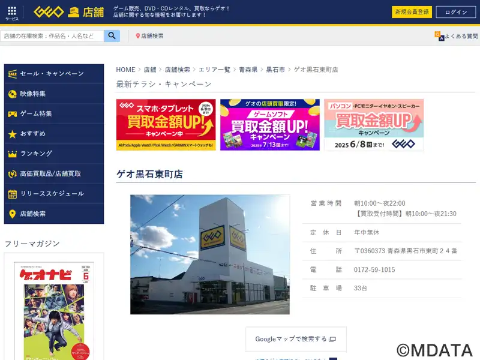Click the parking value 33台
The image size is (480, 360).
pos(361,288)
